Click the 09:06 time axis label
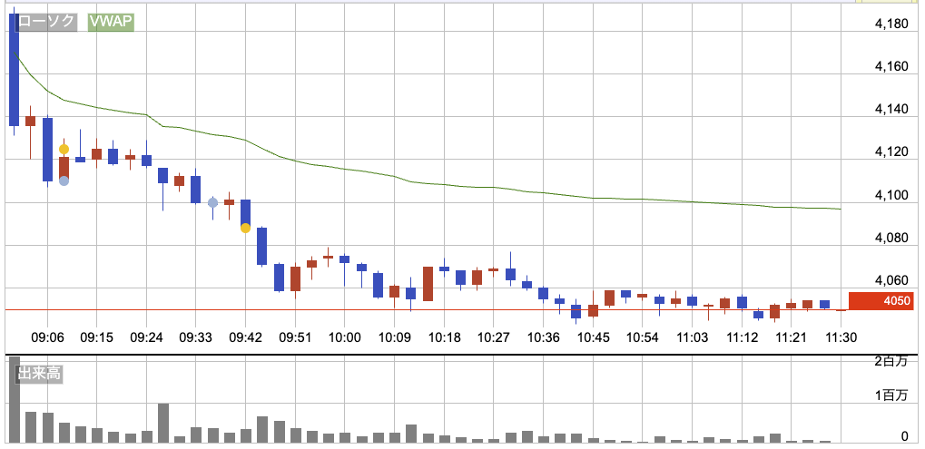 (x=46, y=337)
